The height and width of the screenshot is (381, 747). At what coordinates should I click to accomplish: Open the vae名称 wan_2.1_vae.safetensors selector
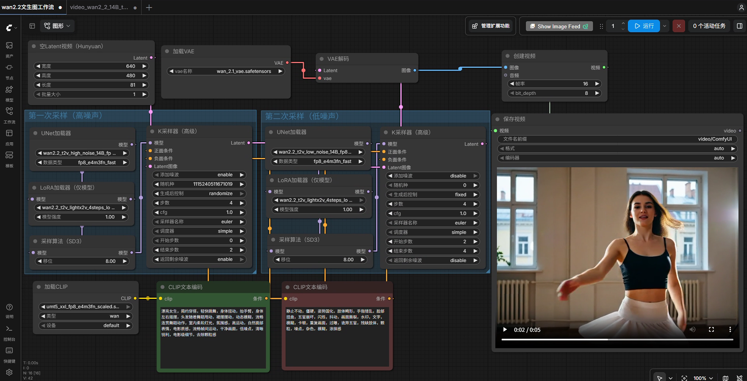tap(225, 71)
